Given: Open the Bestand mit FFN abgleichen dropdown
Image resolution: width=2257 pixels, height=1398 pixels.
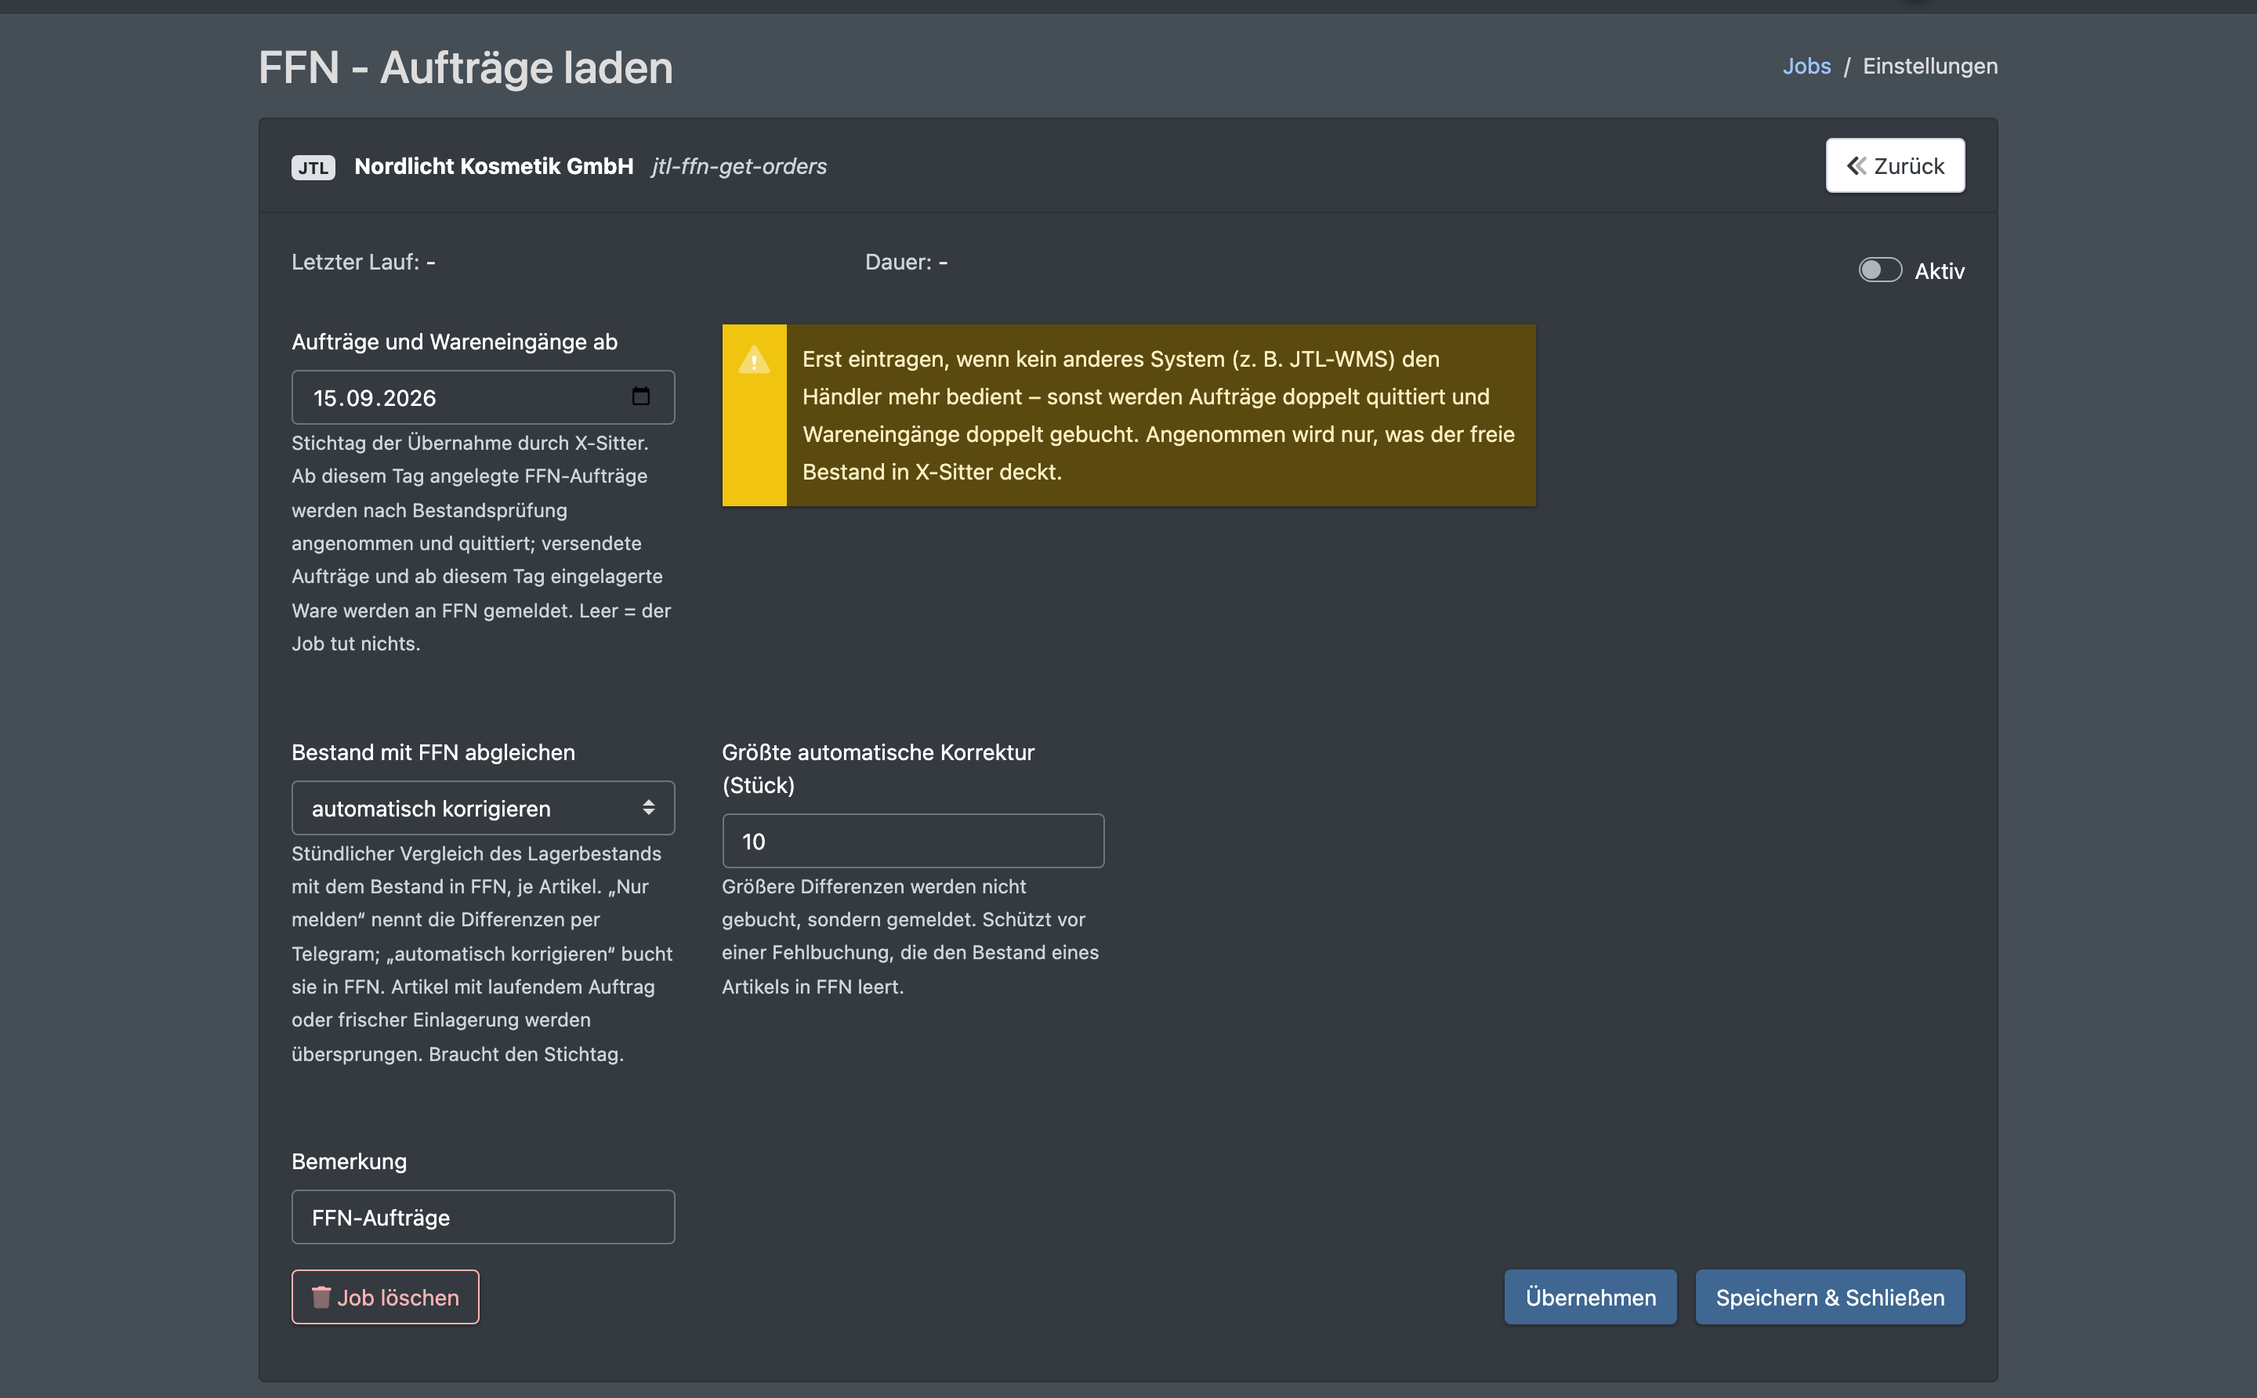Looking at the screenshot, I should [x=483, y=808].
